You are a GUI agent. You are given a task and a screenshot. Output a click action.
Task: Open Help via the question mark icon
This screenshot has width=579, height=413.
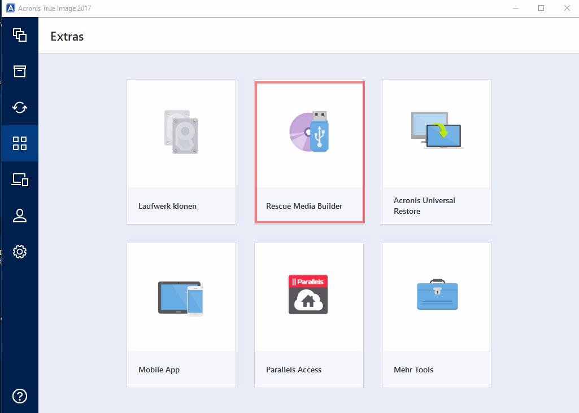pyautogui.click(x=20, y=397)
